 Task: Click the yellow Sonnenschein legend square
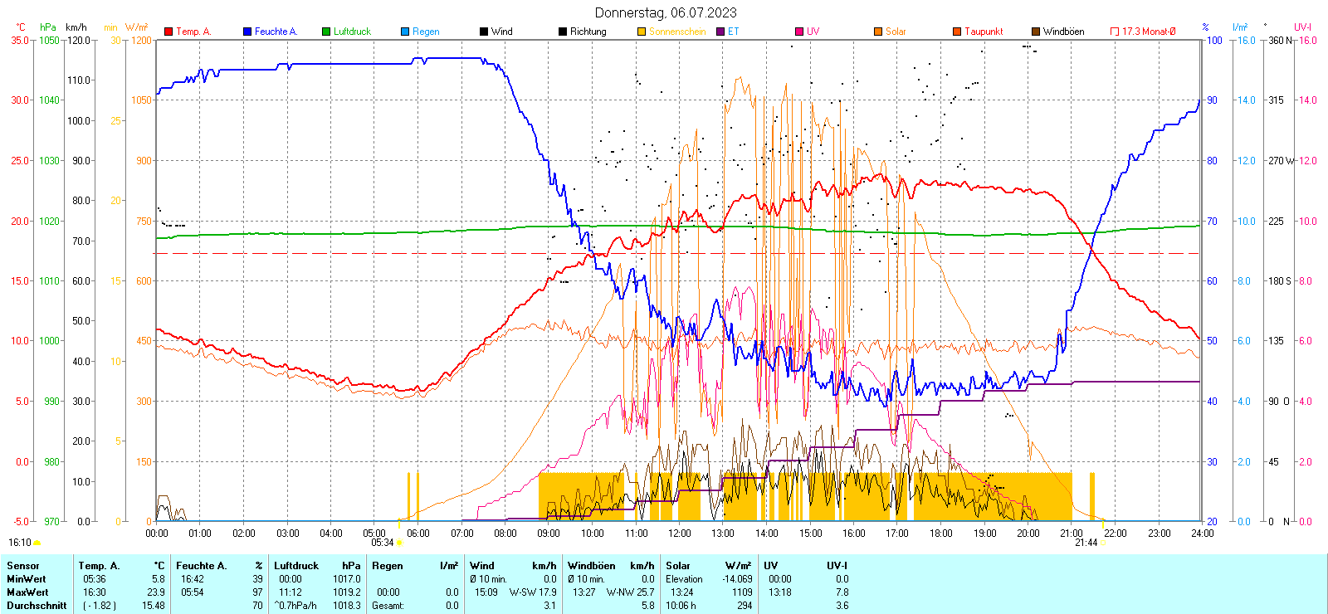tap(642, 32)
